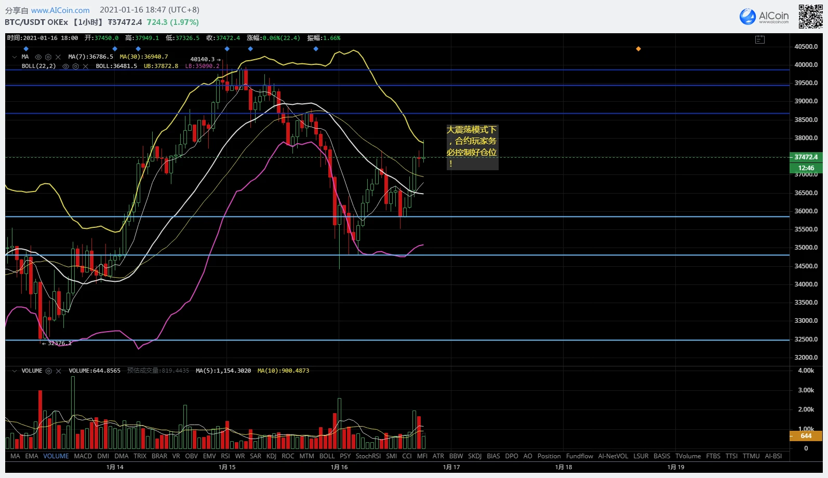Screen dimensions: 828x478
Task: Open the MFI indicator
Action: 422,456
